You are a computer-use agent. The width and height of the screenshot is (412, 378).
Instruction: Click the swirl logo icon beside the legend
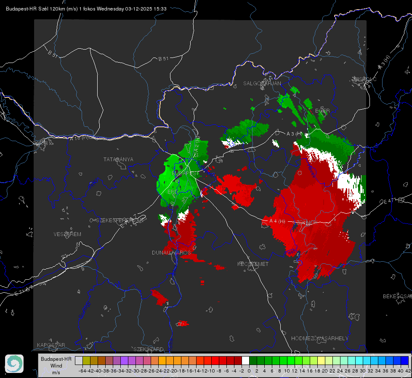(x=14, y=364)
